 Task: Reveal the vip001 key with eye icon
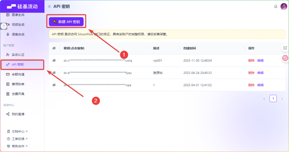(54, 60)
